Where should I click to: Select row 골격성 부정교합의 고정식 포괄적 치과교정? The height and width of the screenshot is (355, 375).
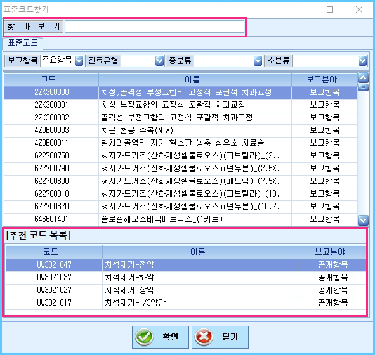click(x=181, y=117)
